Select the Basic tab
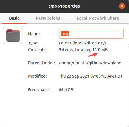 pos(14,18)
